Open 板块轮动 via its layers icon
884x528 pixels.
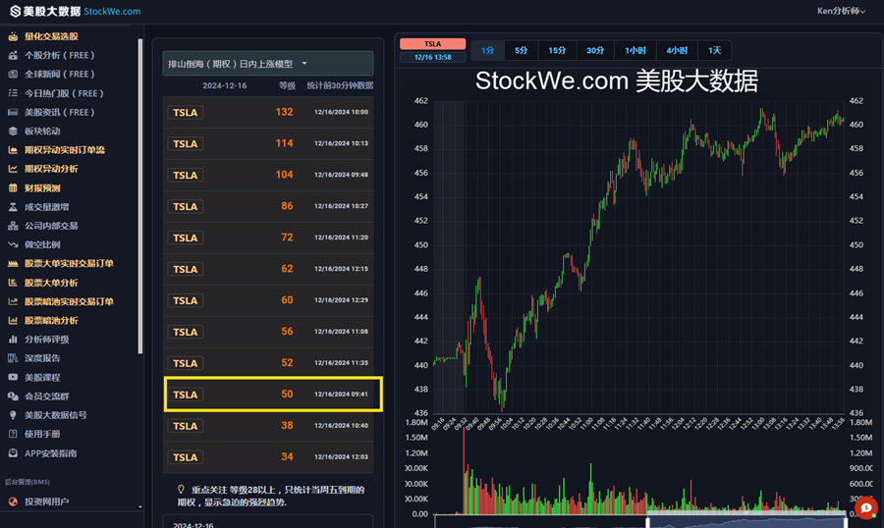coord(13,131)
